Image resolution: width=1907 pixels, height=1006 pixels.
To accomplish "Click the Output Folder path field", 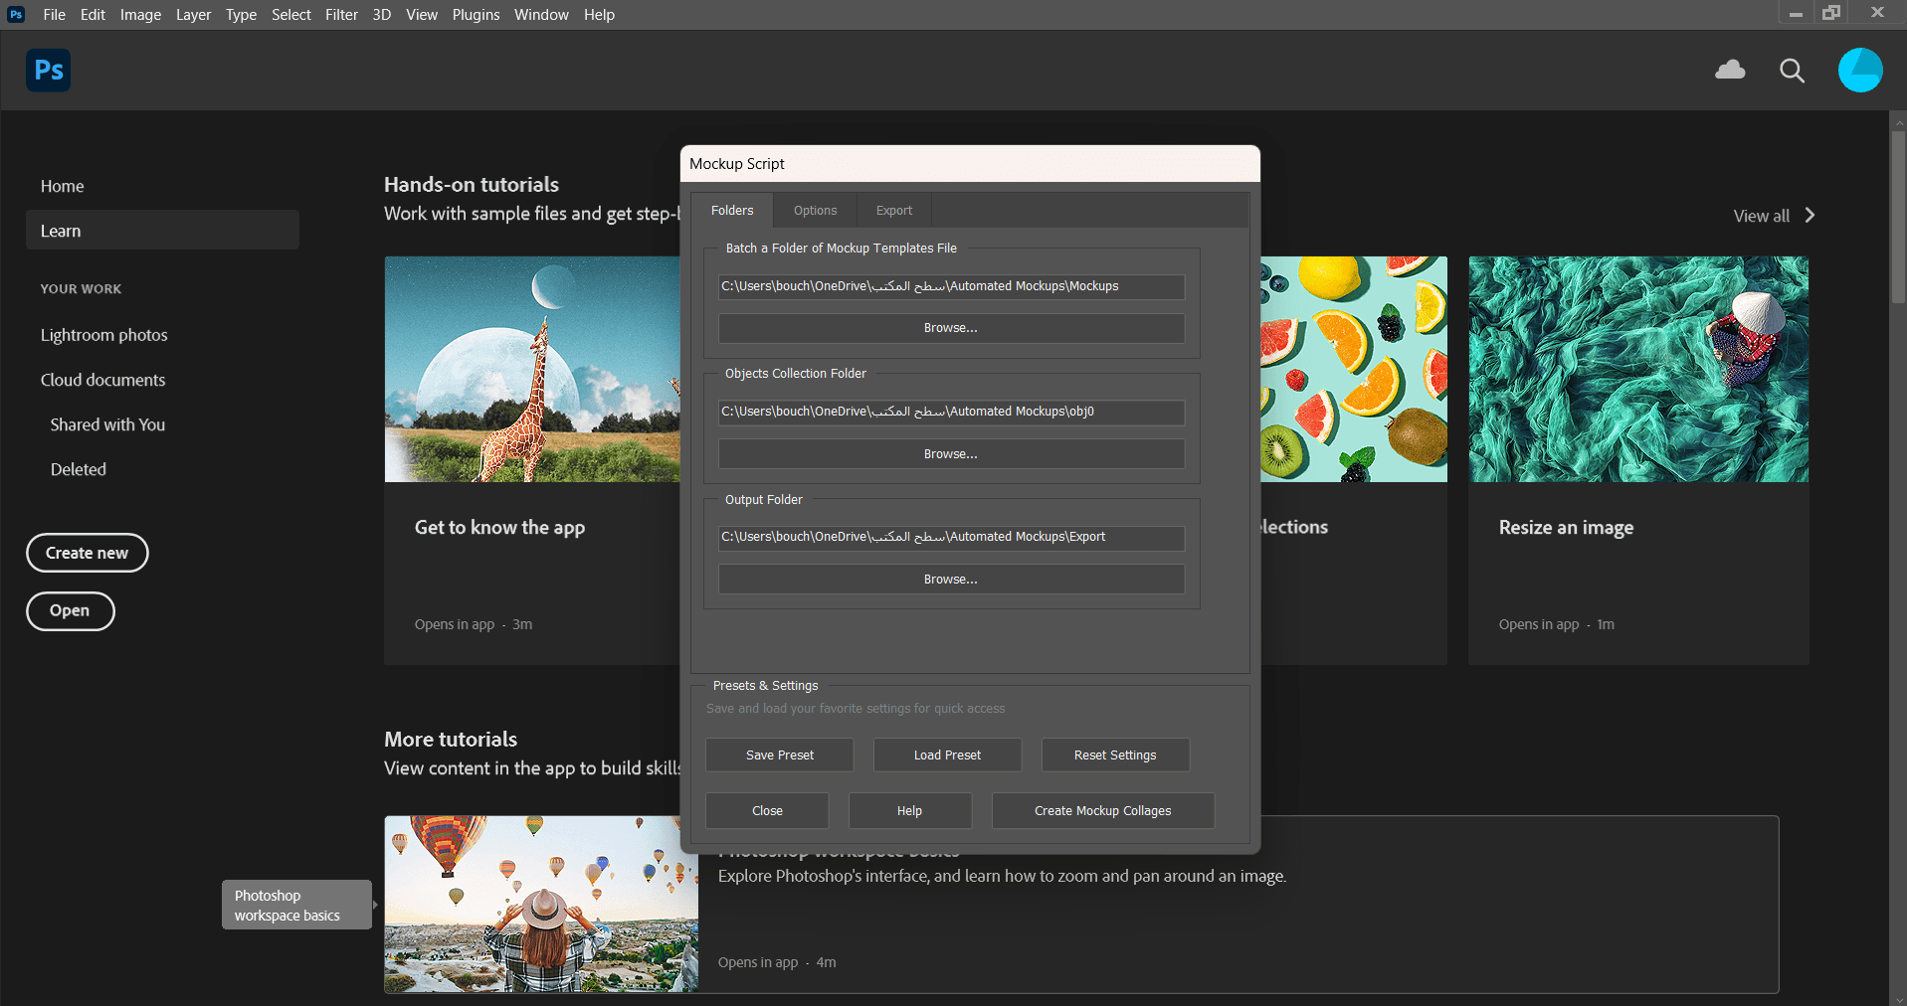I will [x=950, y=537].
